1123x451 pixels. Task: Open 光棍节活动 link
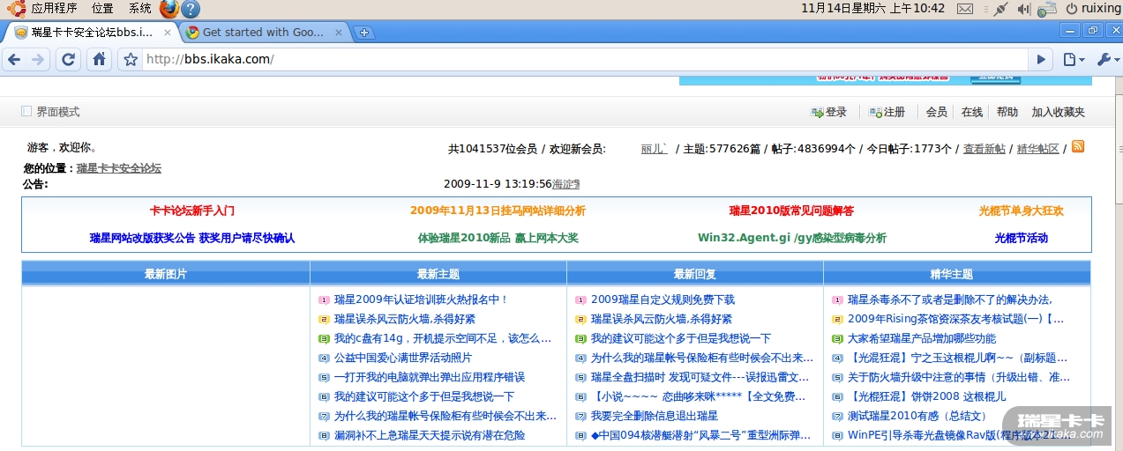pos(1021,238)
